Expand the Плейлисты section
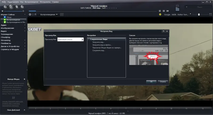The width and height of the screenshot is (213, 115). pos(25,43)
